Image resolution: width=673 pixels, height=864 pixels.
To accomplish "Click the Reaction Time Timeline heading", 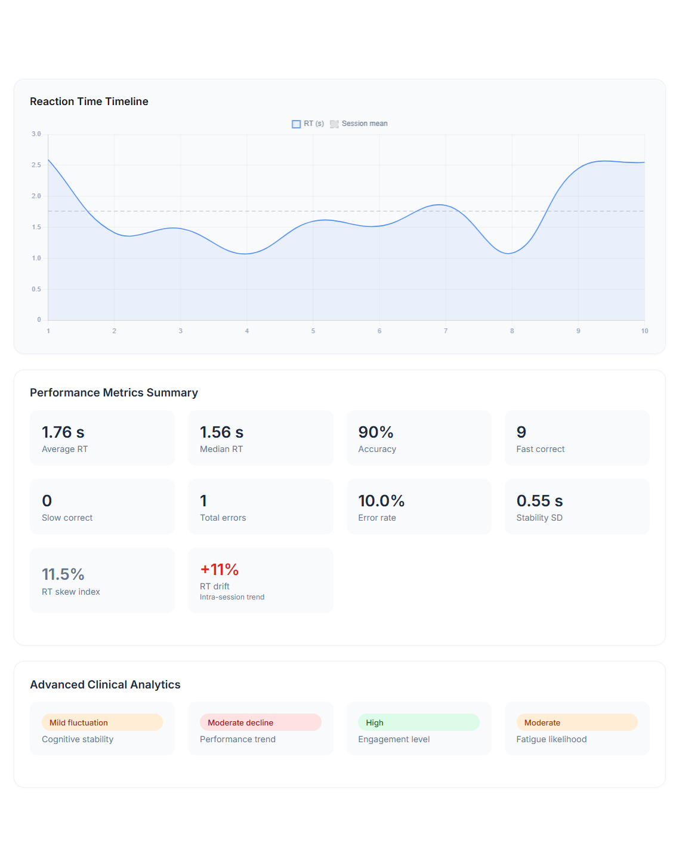I will [x=89, y=102].
